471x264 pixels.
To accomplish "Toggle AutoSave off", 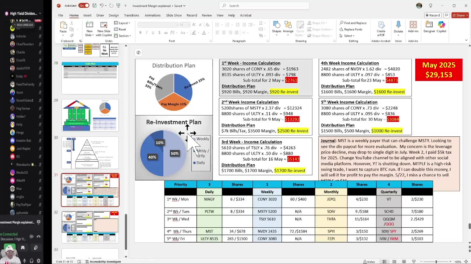I will click(84, 5).
